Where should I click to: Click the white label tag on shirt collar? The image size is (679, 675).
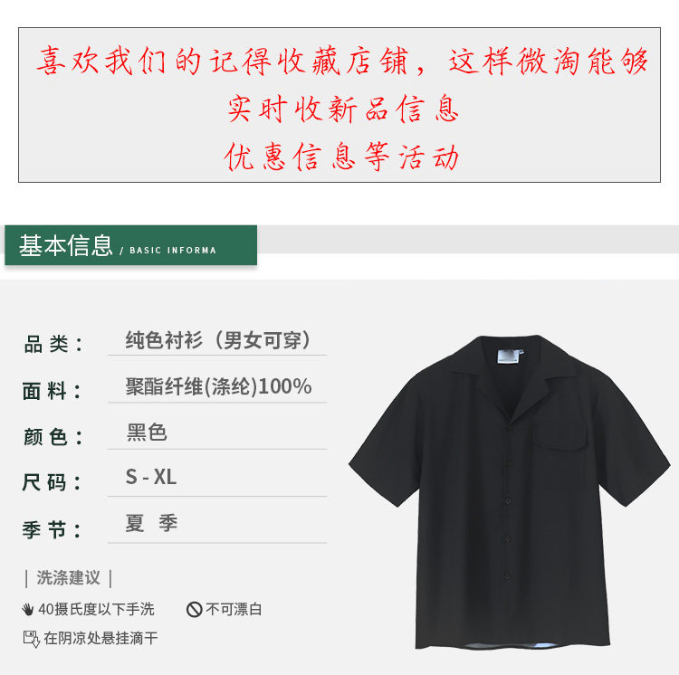pyautogui.click(x=509, y=357)
